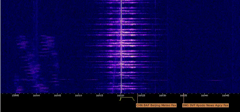The height and width of the screenshot is (112, 240).
Task: Click the 16025 frequency scale label
Action: [142, 96]
